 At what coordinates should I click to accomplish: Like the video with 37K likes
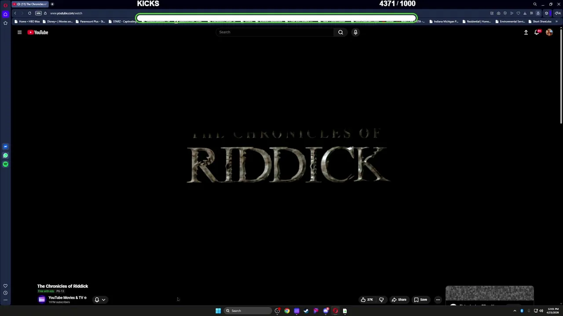[x=367, y=300]
